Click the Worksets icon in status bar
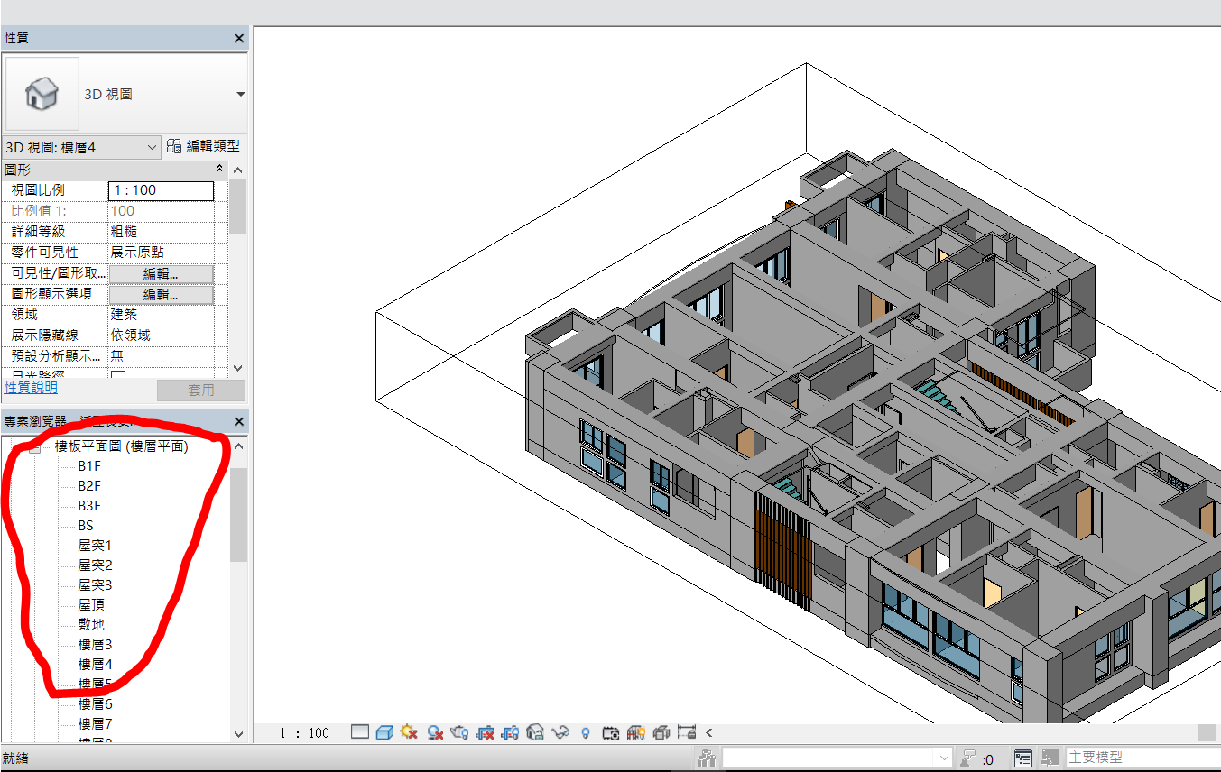Image resolution: width=1221 pixels, height=772 pixels. point(707,758)
